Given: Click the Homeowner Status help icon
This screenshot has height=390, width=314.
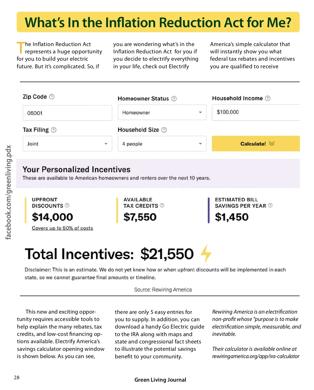Looking at the screenshot, I should tap(174, 99).
